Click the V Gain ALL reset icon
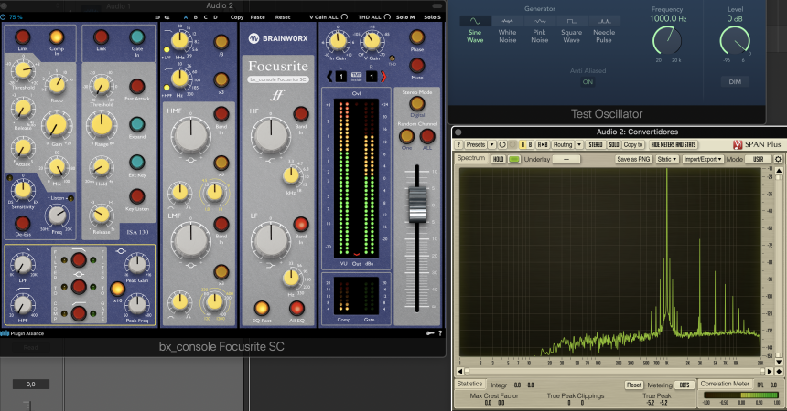The width and height of the screenshot is (787, 411). click(344, 17)
